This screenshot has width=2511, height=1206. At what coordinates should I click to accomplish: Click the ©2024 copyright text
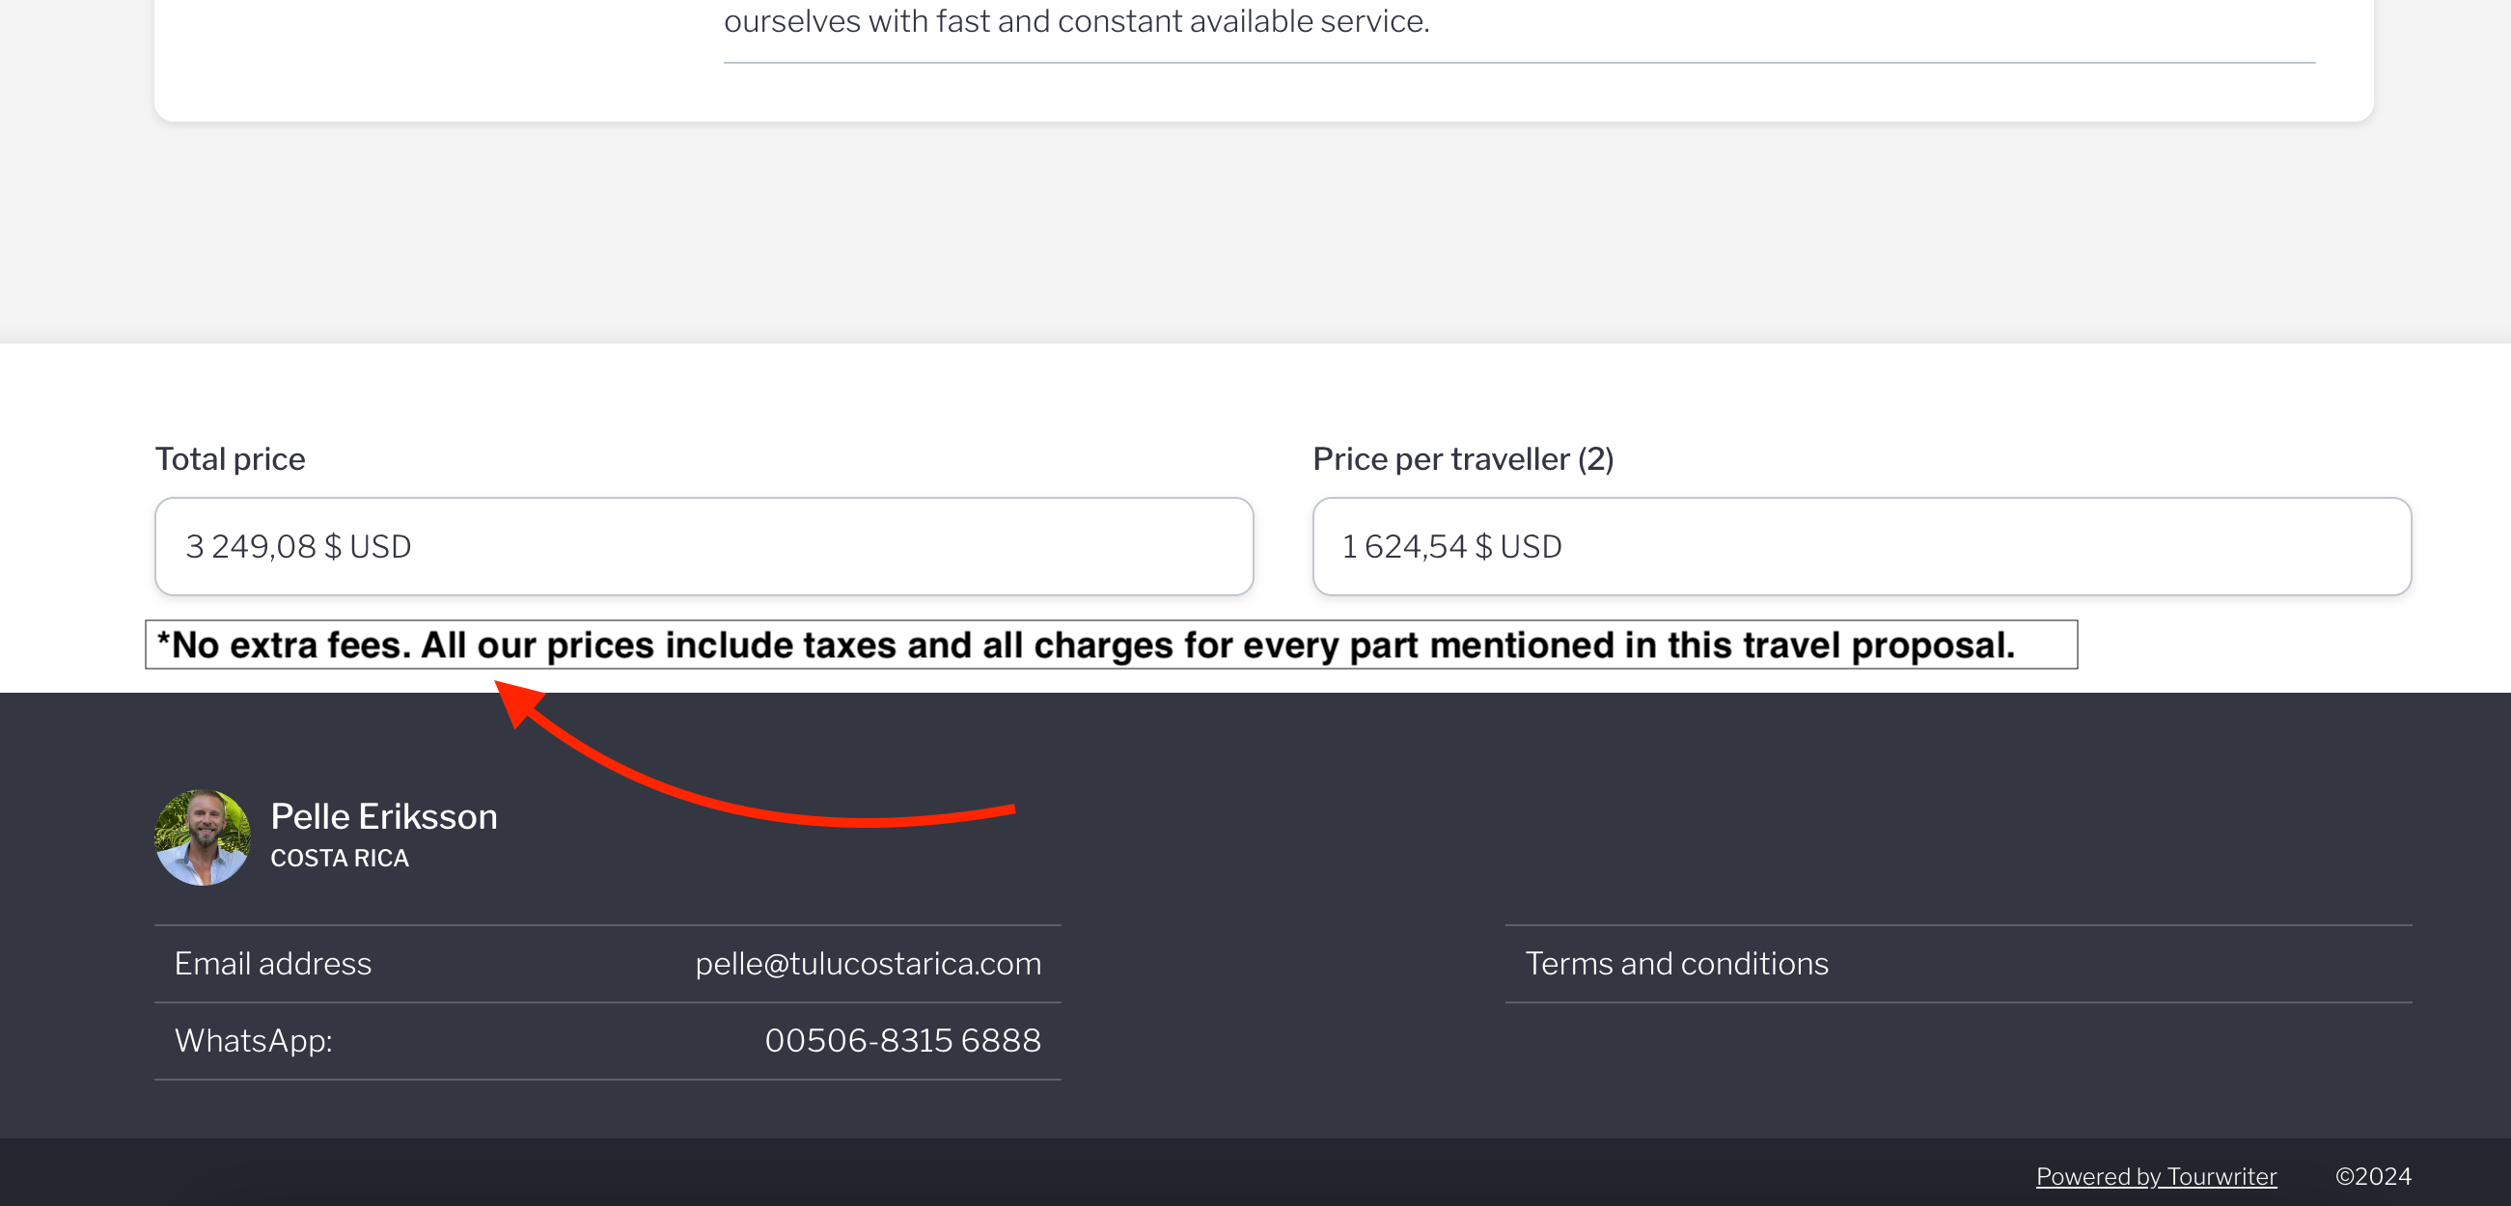(x=2373, y=1177)
